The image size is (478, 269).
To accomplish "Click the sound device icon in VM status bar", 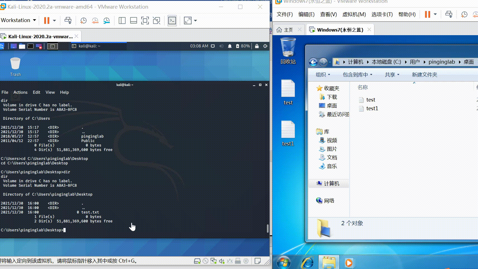I will pyautogui.click(x=221, y=261).
